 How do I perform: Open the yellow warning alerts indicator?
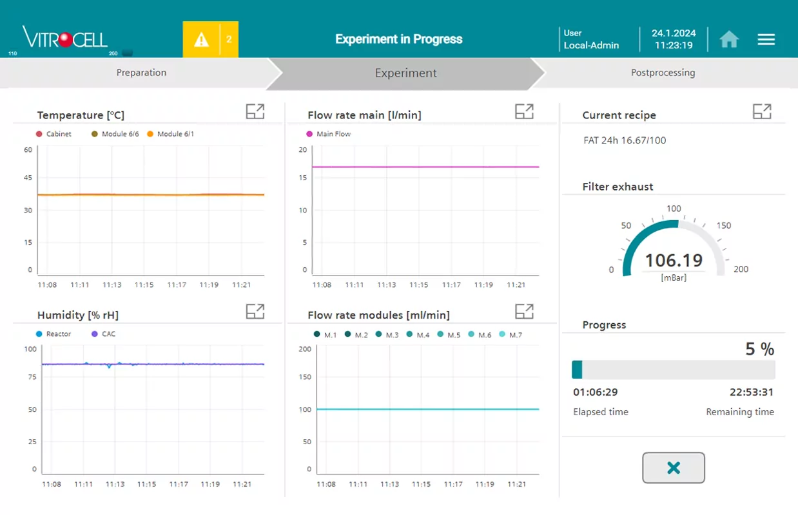click(x=210, y=40)
